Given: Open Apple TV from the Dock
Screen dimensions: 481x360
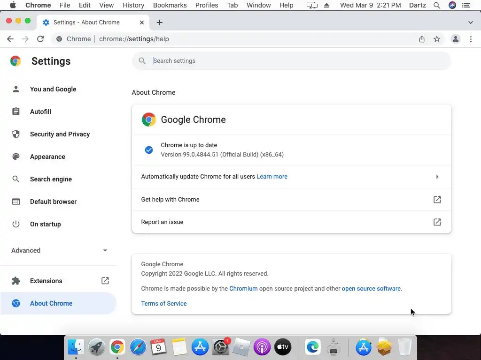Looking at the screenshot, I should tap(282, 347).
